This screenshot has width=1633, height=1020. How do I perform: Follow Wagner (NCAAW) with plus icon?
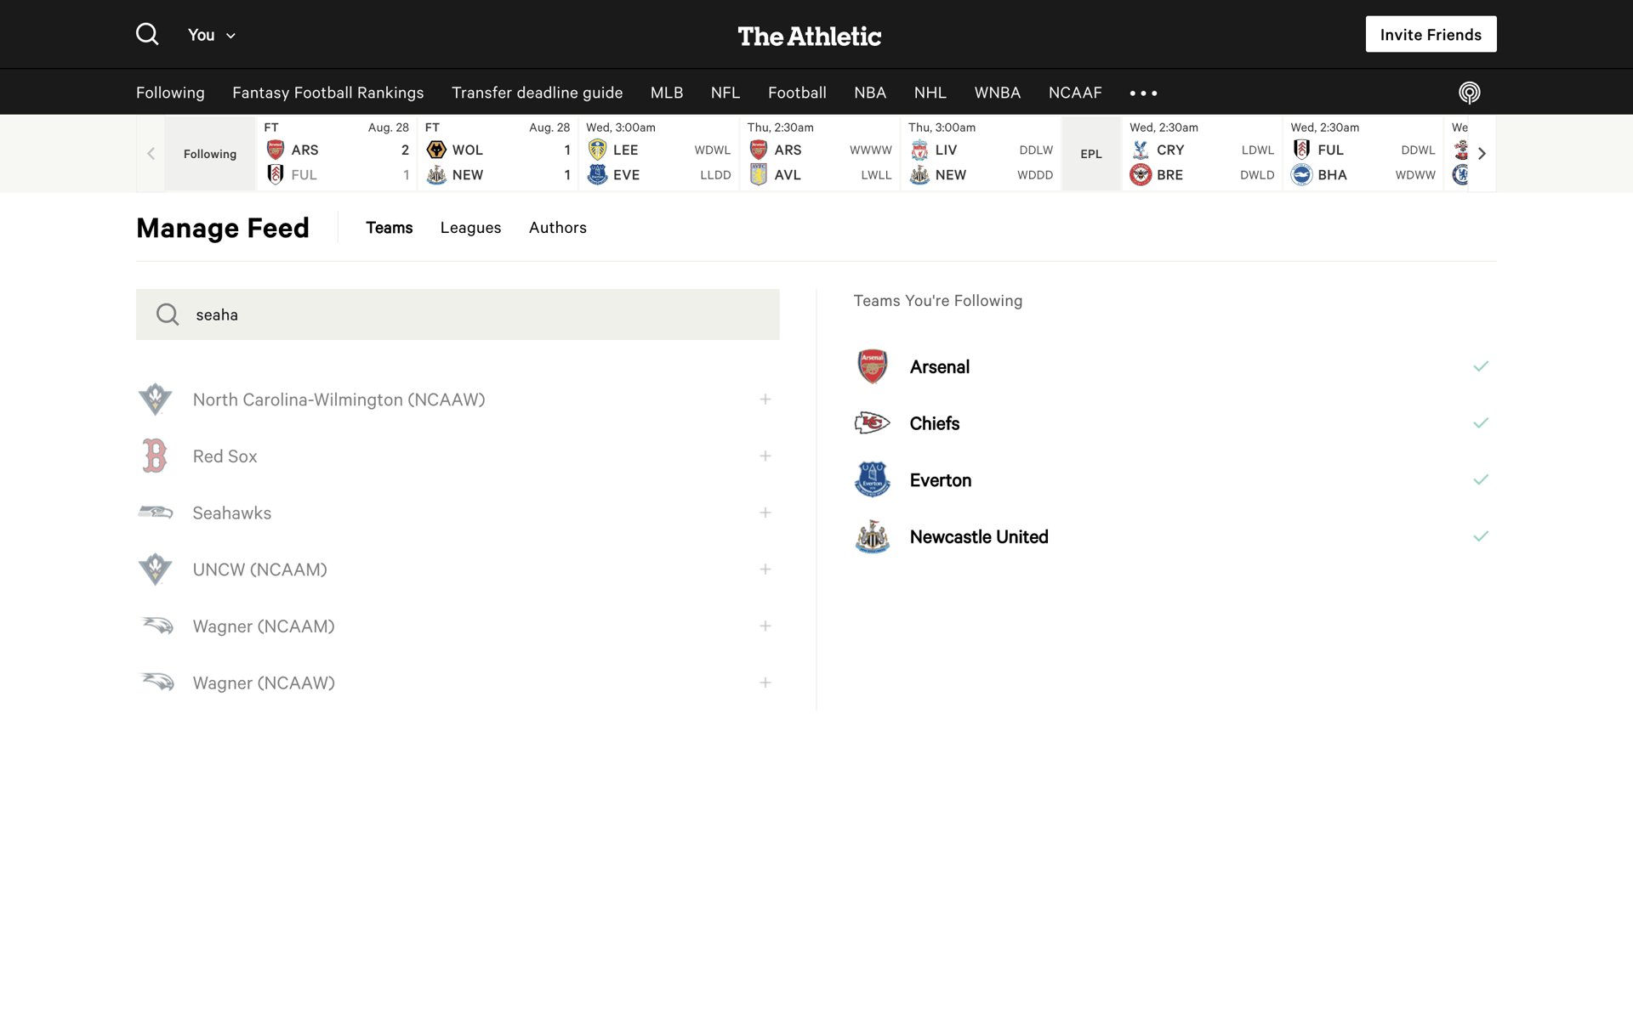[765, 683]
